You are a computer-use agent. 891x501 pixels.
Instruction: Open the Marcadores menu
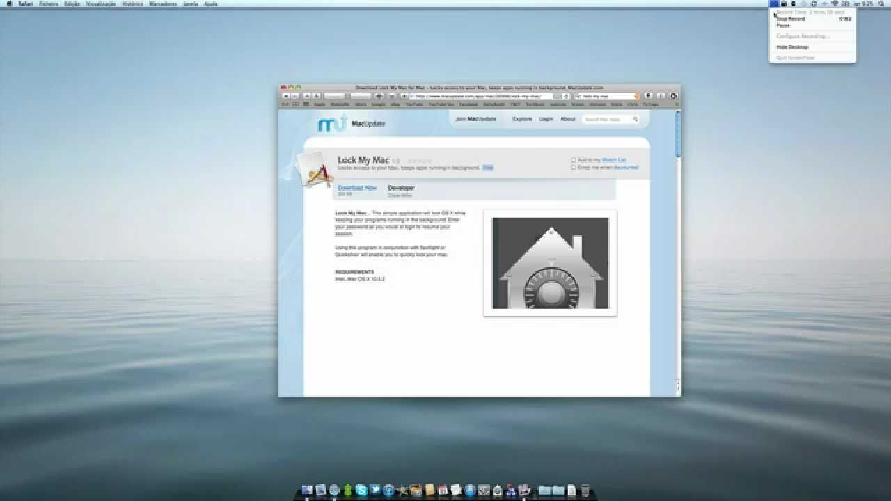coord(163,3)
